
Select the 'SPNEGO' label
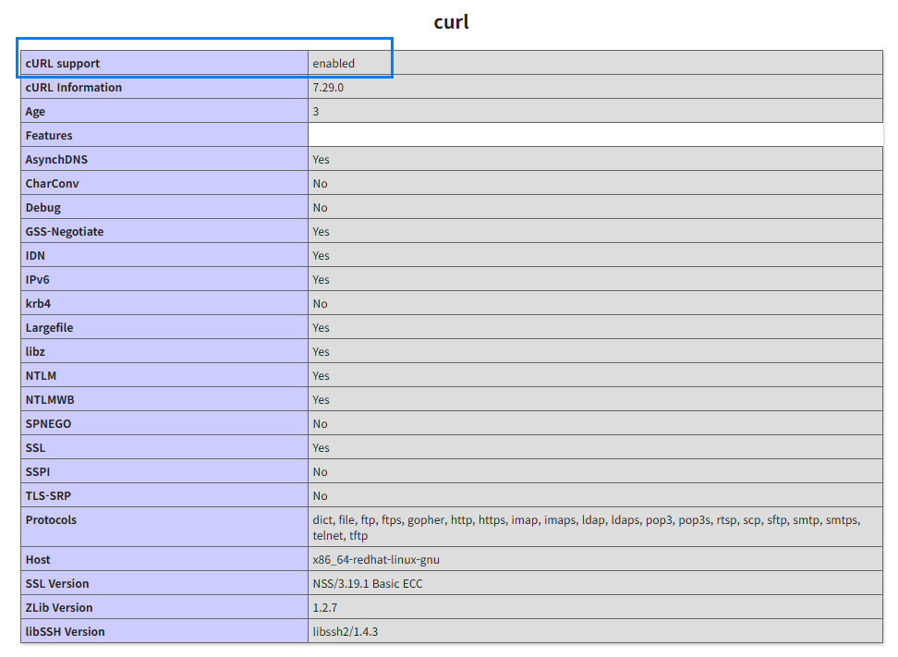pos(48,424)
